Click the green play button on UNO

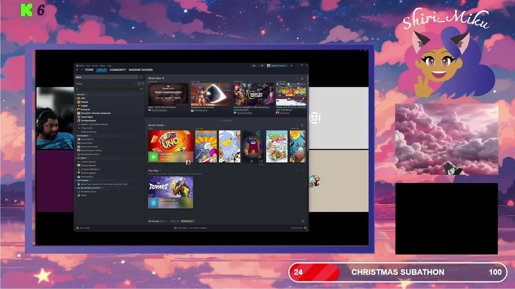click(x=153, y=157)
